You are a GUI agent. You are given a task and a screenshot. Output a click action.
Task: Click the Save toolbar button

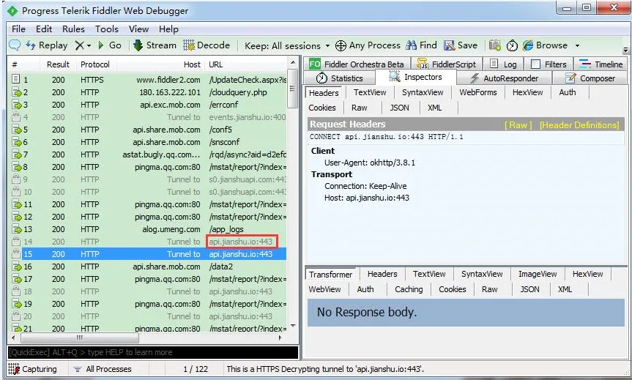coord(461,45)
